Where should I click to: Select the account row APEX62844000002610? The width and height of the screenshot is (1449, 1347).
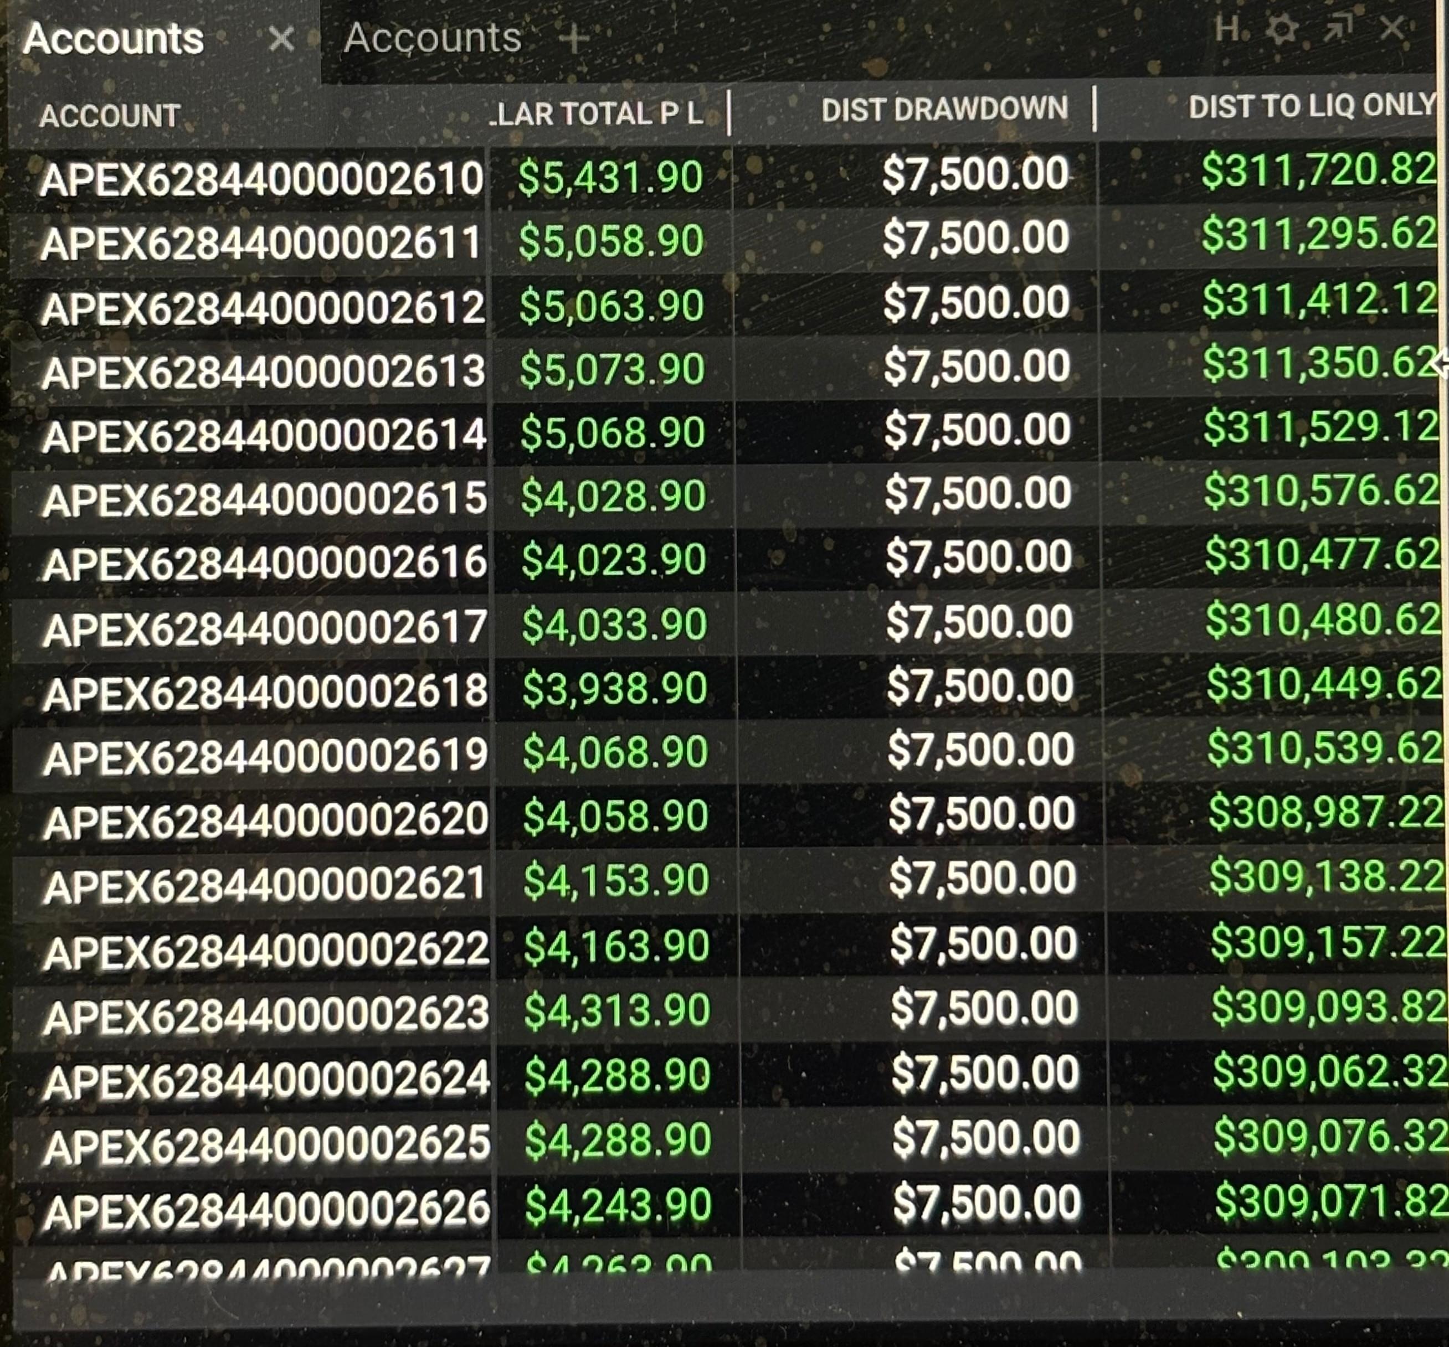coord(263,179)
